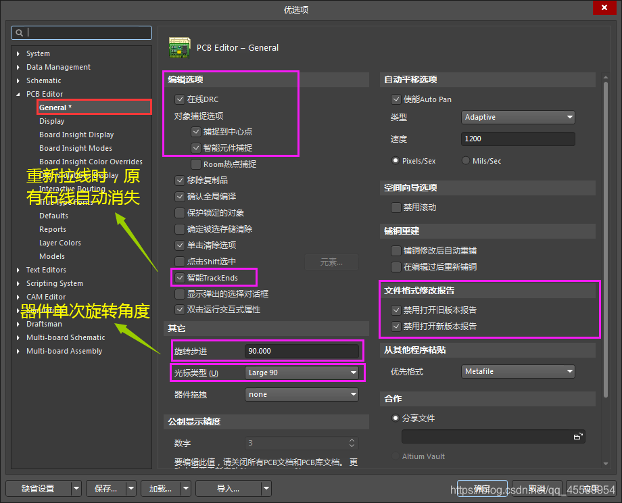Toggle the 在线DRC checkbox
Image resolution: width=622 pixels, height=503 pixels.
click(x=180, y=99)
